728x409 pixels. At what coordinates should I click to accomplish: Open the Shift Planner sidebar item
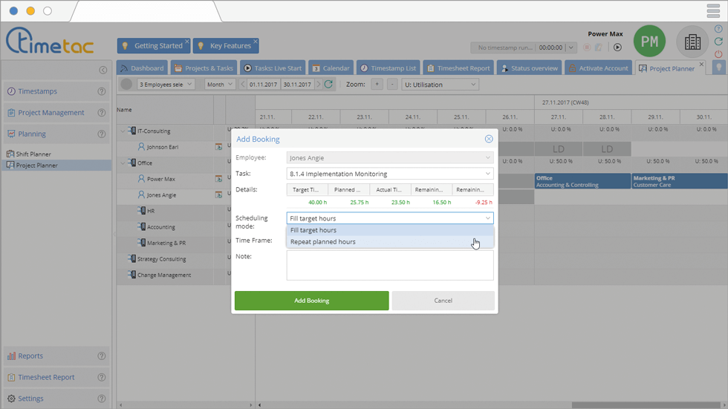click(x=33, y=154)
